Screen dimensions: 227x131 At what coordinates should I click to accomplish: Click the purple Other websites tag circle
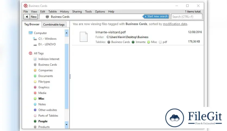click(x=35, y=110)
